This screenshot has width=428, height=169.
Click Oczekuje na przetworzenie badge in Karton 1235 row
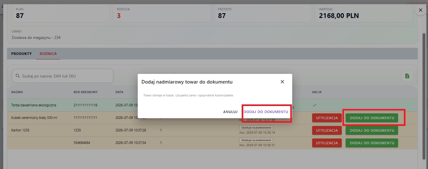coord(256,128)
